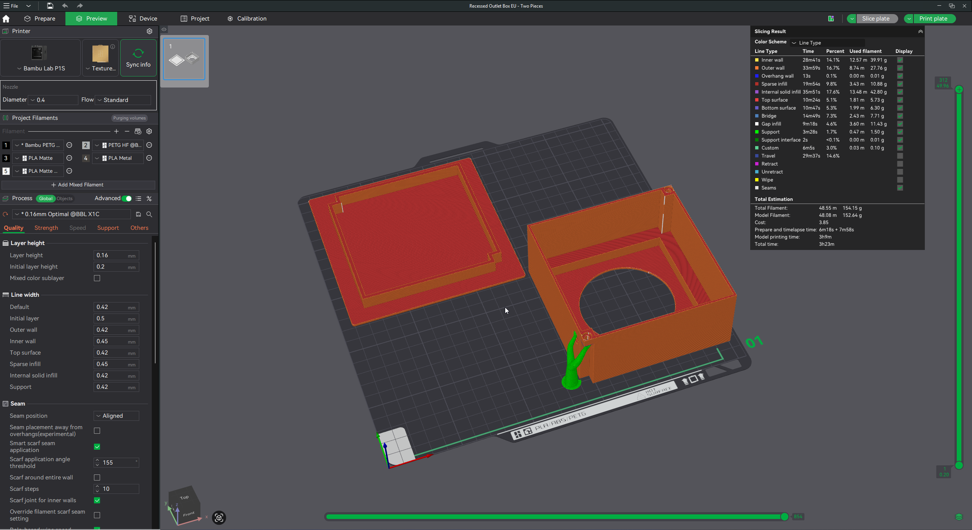Enable Mixed color sublayer checkbox
Image resolution: width=972 pixels, height=530 pixels.
(97, 278)
